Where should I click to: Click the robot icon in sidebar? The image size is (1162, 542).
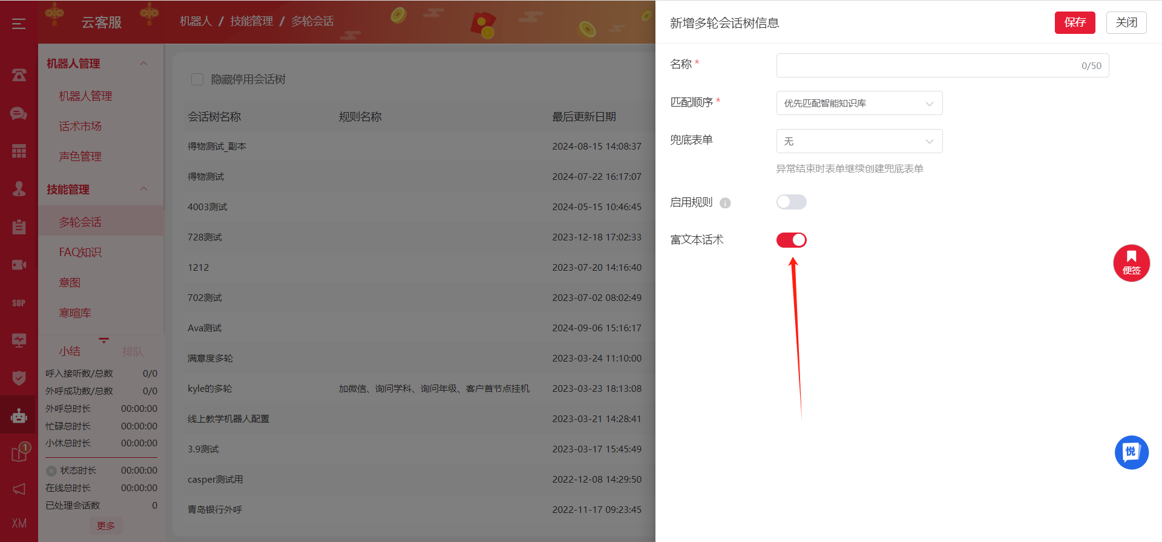point(19,416)
